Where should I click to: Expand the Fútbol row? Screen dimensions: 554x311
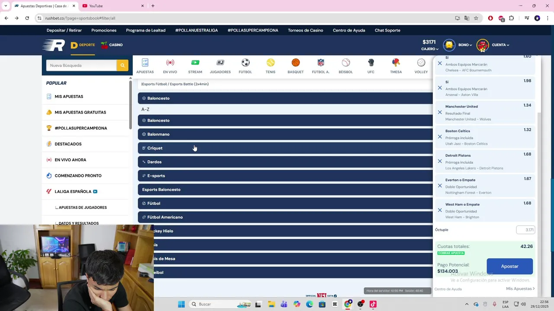point(285,203)
